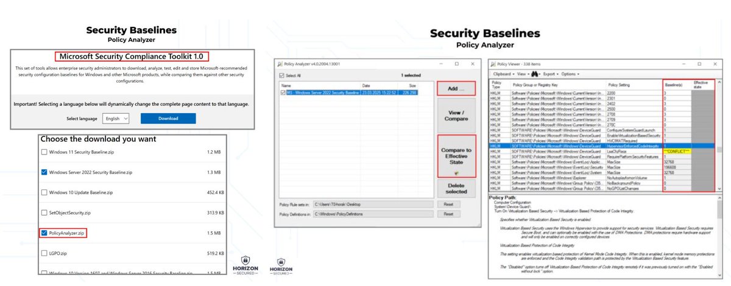
Task: Select the HVCIMATRequired row
Action: click(603, 141)
